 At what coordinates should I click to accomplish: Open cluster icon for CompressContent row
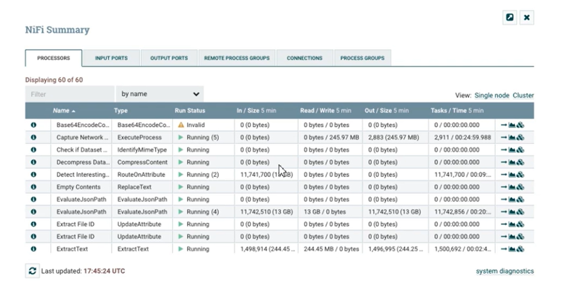click(x=520, y=162)
